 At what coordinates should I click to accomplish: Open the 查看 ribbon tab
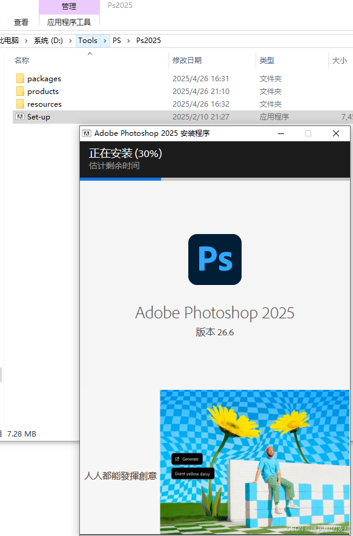coord(21,22)
